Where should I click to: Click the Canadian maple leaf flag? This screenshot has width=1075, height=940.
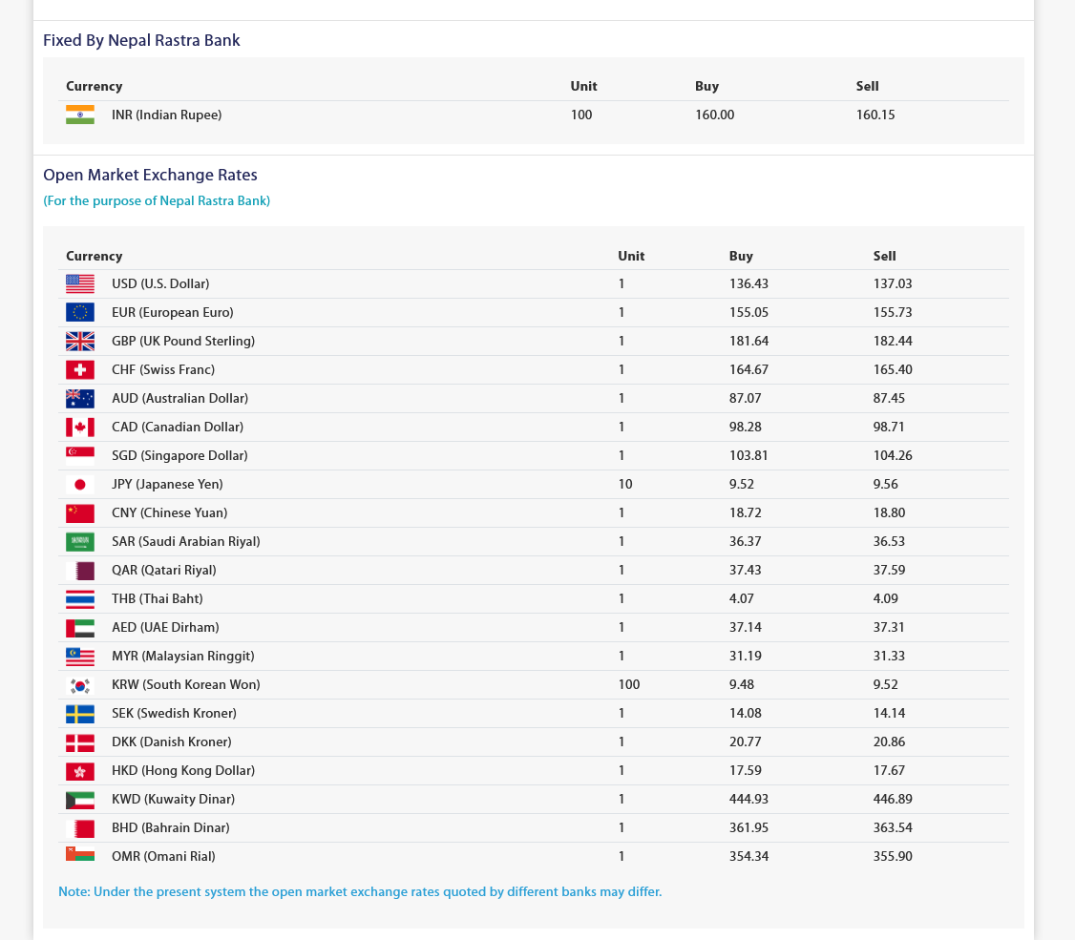click(80, 427)
